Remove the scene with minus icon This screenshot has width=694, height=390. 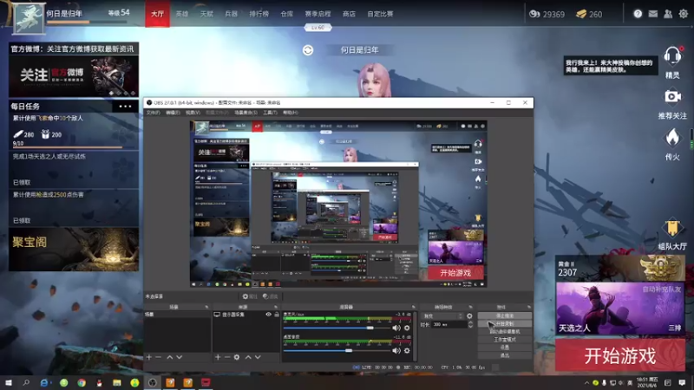(x=158, y=357)
